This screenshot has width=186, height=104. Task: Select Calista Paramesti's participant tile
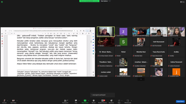click(x=176, y=62)
